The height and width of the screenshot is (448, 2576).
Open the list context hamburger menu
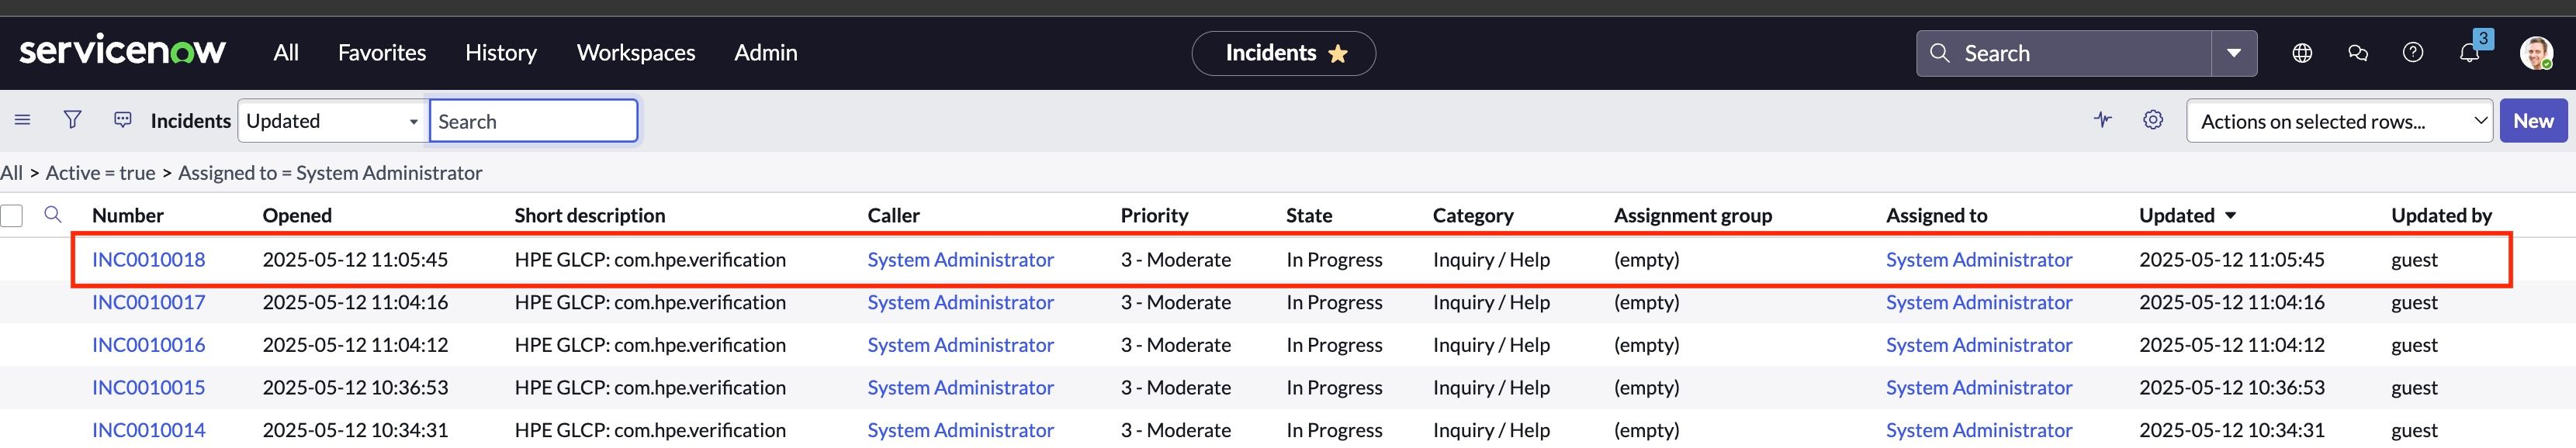coord(22,120)
